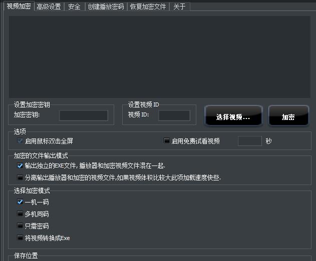Open the 恢复加密文件 tab
316x261 pixels.
click(148, 6)
